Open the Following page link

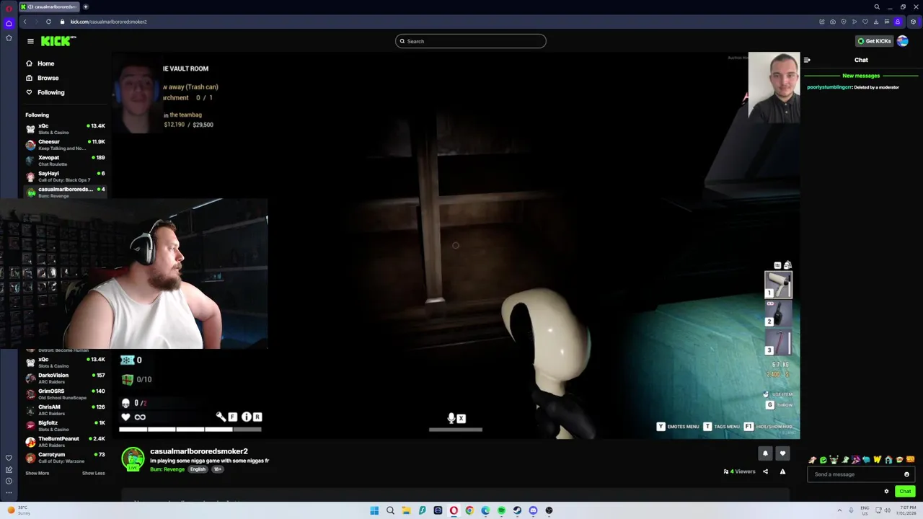pyautogui.click(x=45, y=92)
